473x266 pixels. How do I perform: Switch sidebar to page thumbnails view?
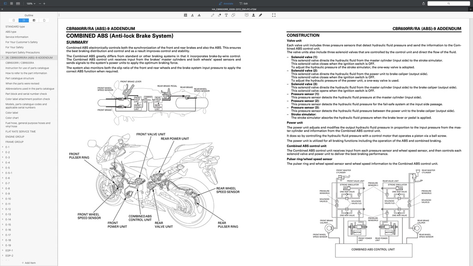tap(43, 20)
